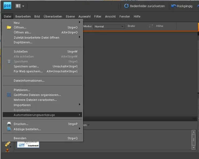199x159 pixels.
Task: Click the folder icon beside Öffnen
Action: pyautogui.click(x=9, y=27)
